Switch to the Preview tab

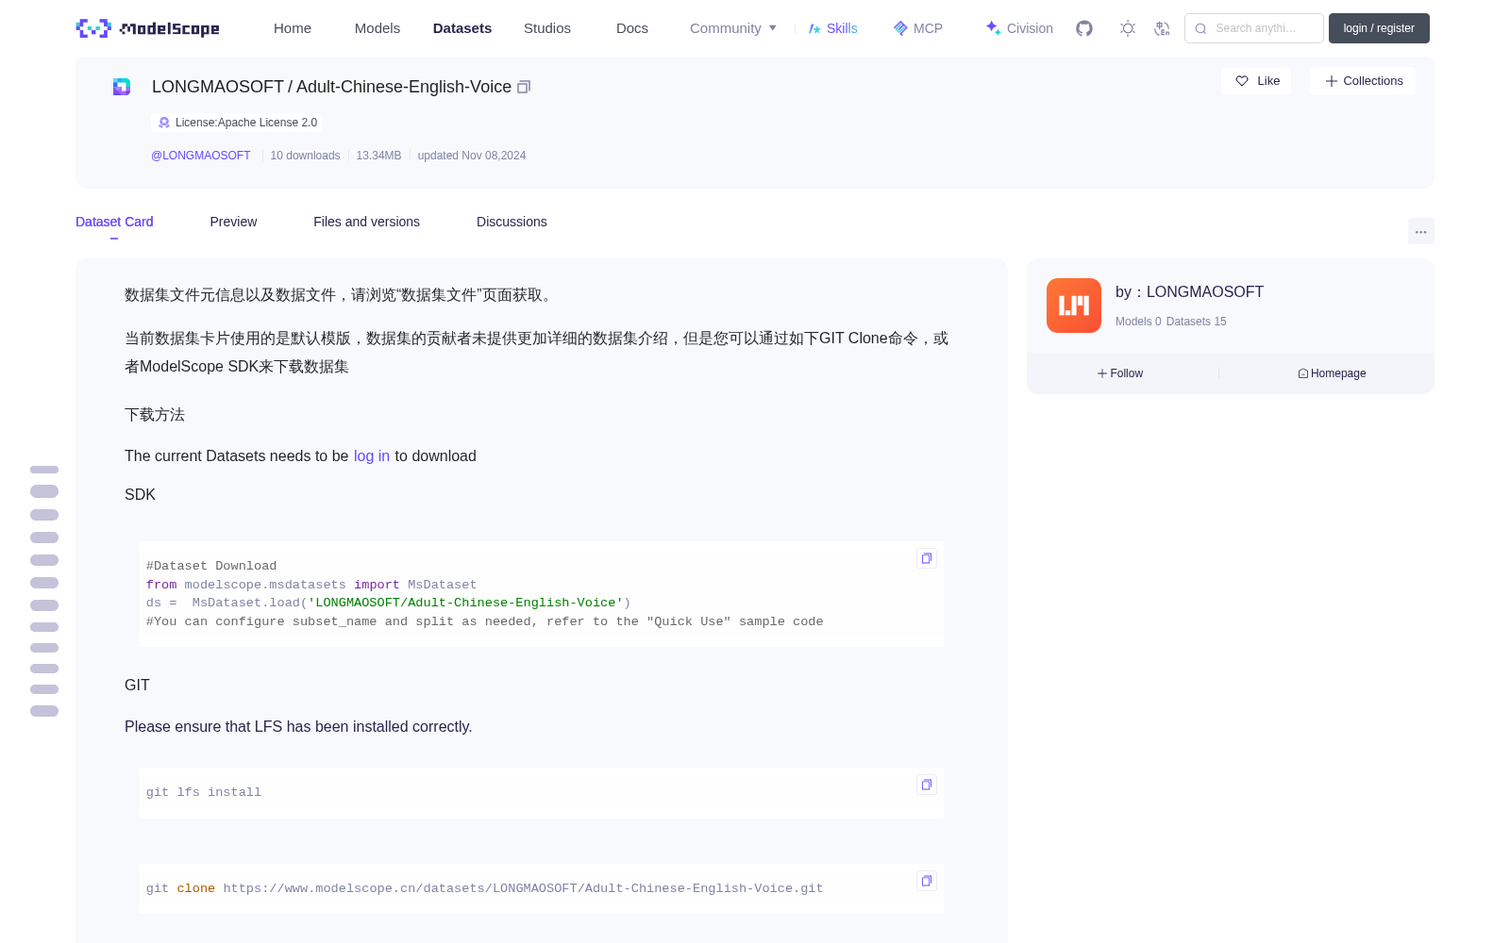coord(233,222)
